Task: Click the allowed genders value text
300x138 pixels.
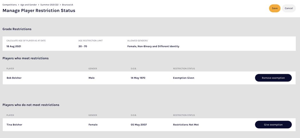Action: [x=153, y=46]
